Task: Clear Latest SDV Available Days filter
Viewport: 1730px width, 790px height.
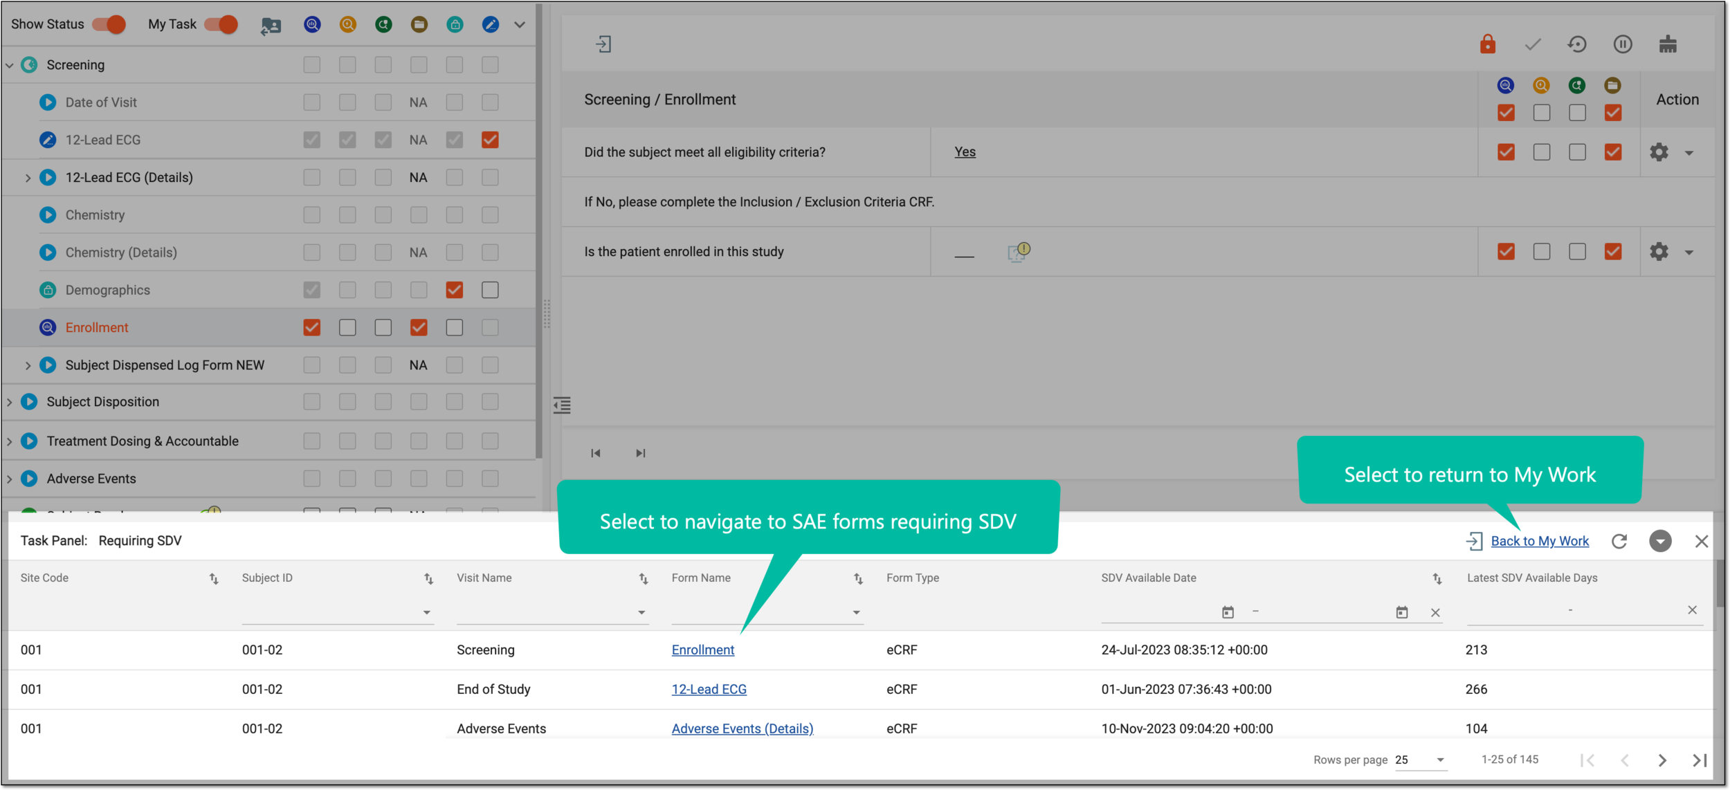Action: tap(1692, 610)
